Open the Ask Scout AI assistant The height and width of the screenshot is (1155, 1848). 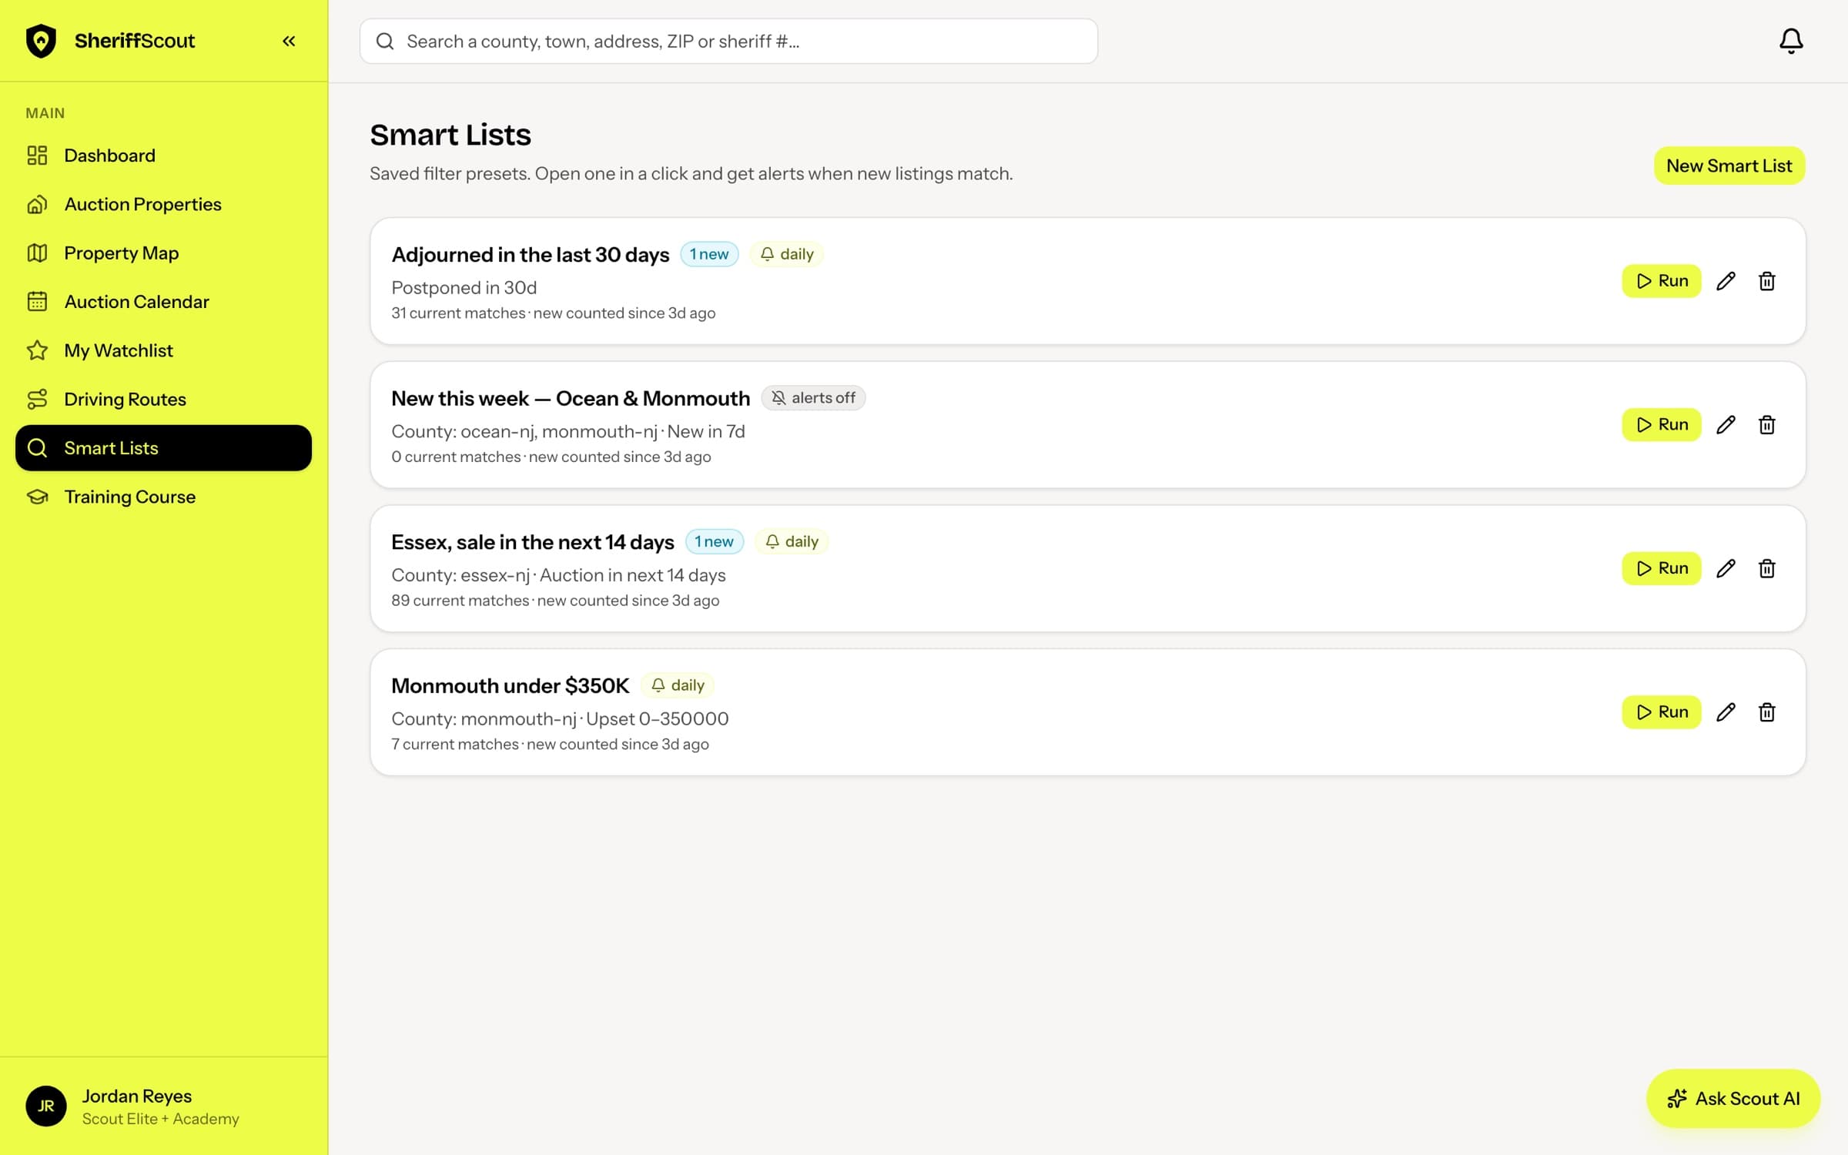[x=1732, y=1099]
